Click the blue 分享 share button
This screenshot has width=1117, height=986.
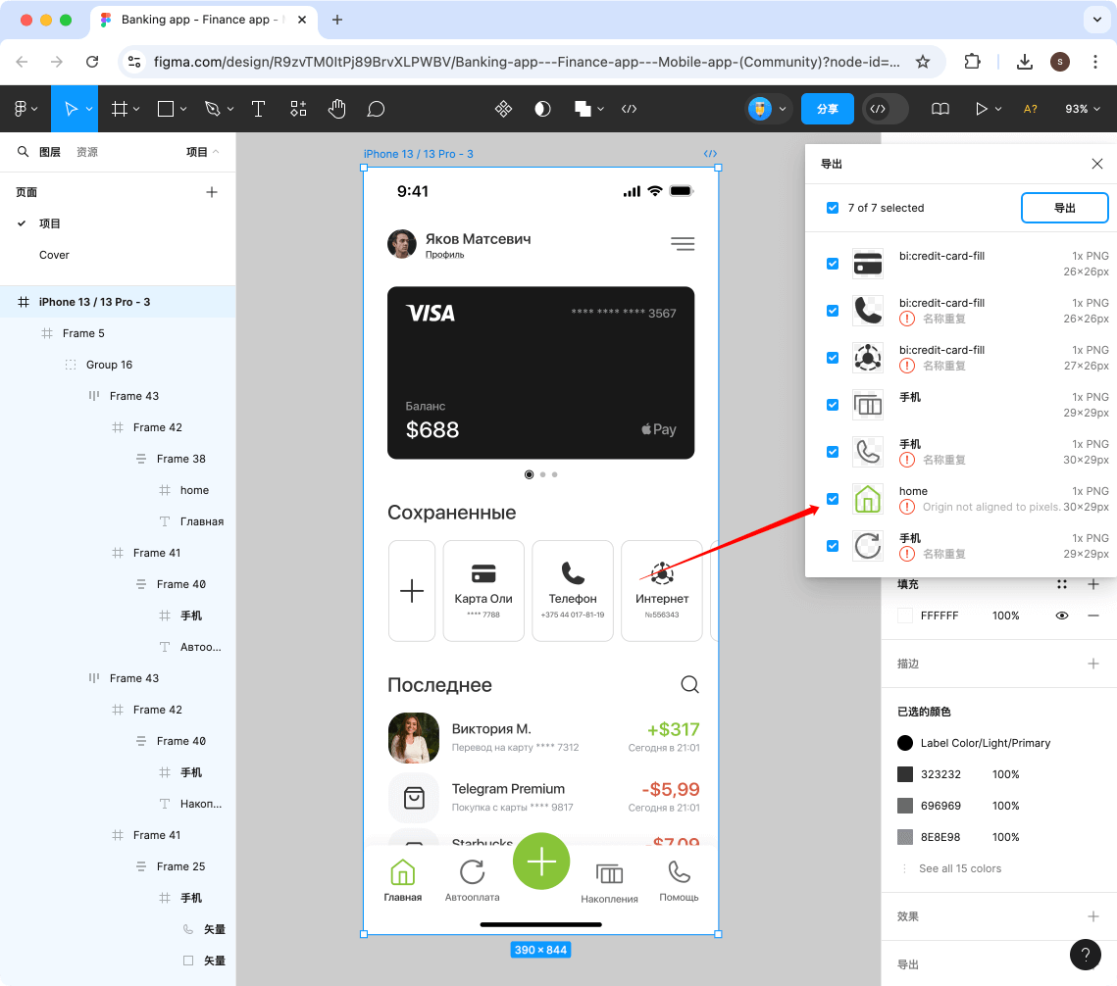pyautogui.click(x=827, y=109)
